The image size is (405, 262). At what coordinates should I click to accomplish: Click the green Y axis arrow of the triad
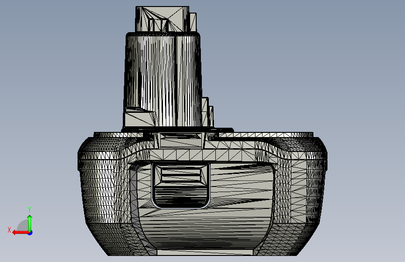coord(30,223)
